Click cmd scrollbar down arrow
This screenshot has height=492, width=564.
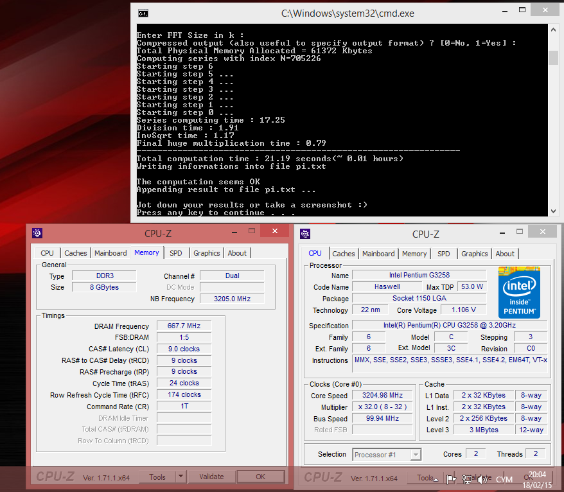click(553, 211)
